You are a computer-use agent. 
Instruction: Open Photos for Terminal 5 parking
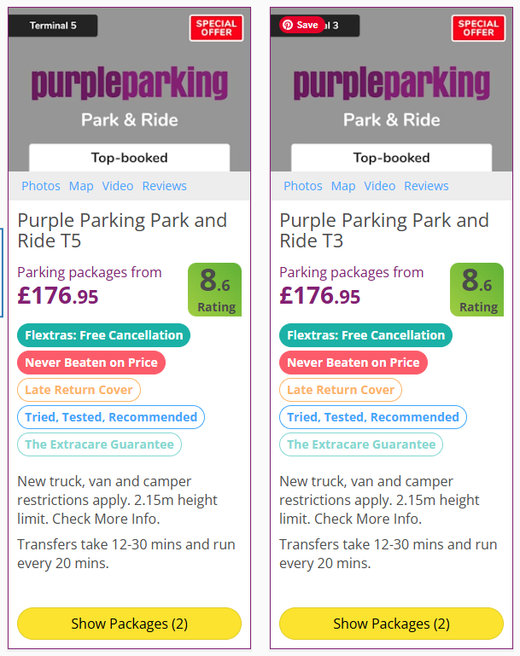click(41, 186)
